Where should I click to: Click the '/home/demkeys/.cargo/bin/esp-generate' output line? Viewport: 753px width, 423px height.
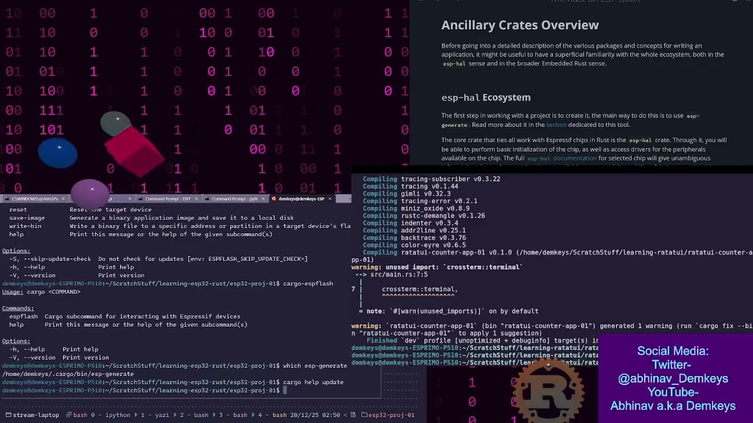(x=68, y=374)
